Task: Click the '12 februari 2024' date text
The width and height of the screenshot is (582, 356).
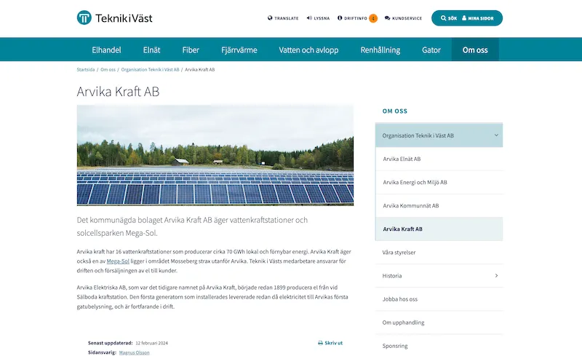Action: pyautogui.click(x=152, y=343)
